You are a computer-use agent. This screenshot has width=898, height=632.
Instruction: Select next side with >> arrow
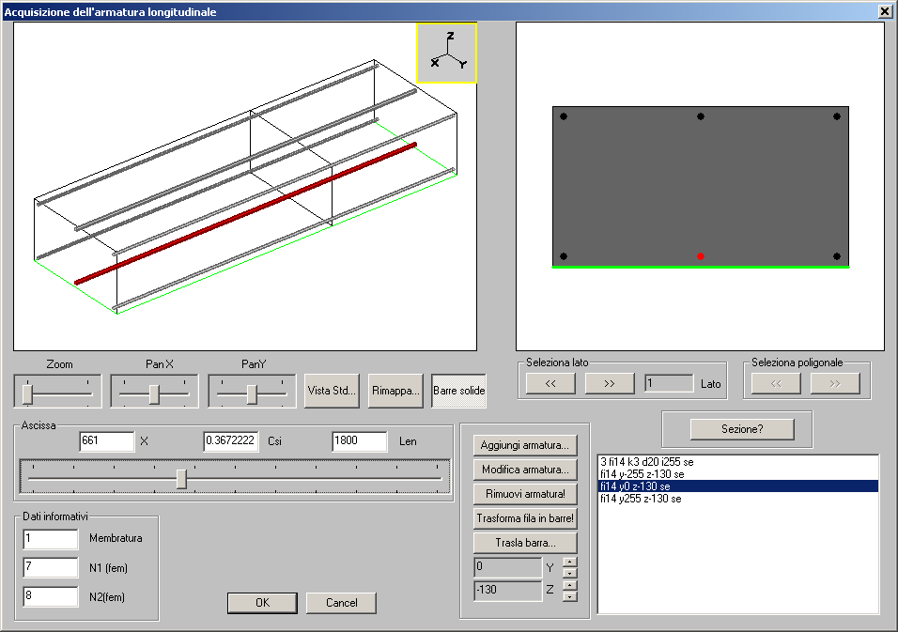[x=610, y=383]
